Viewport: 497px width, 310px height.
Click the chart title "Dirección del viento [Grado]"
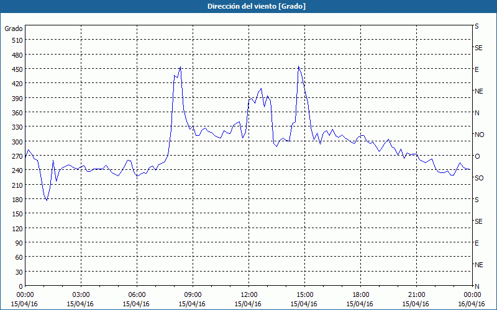pos(257,6)
